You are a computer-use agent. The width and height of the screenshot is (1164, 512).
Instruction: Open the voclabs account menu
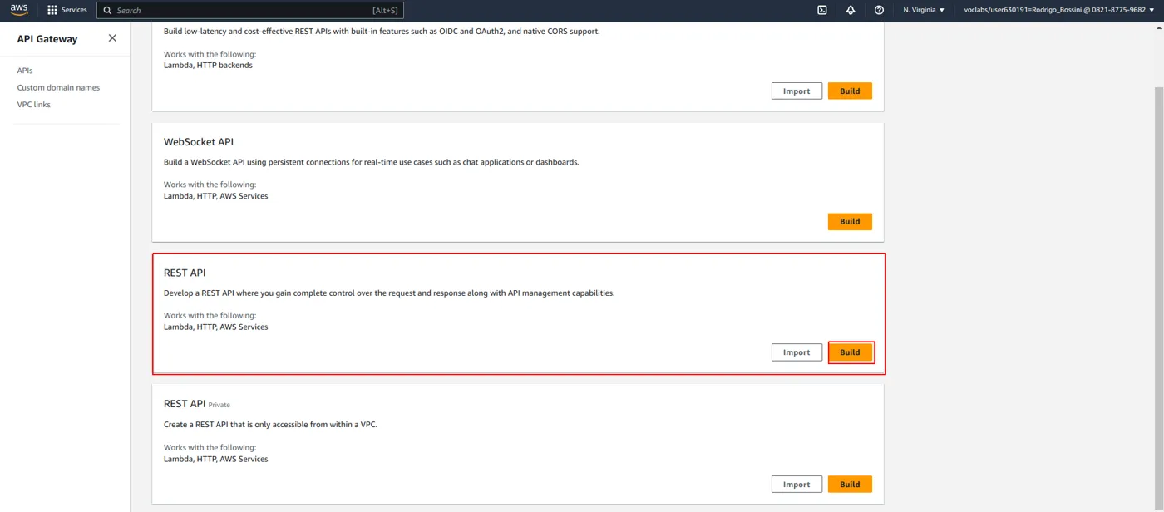(x=1059, y=10)
